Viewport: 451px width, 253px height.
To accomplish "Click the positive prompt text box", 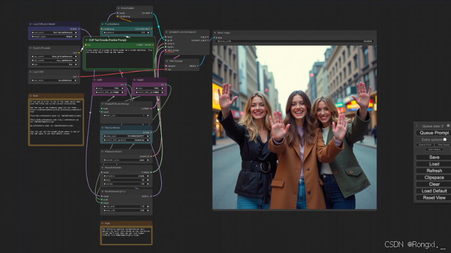I will pyautogui.click(x=119, y=58).
